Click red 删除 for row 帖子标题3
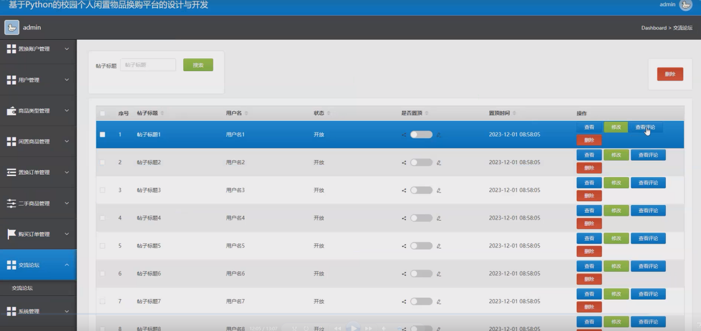The width and height of the screenshot is (701, 331). [x=589, y=196]
